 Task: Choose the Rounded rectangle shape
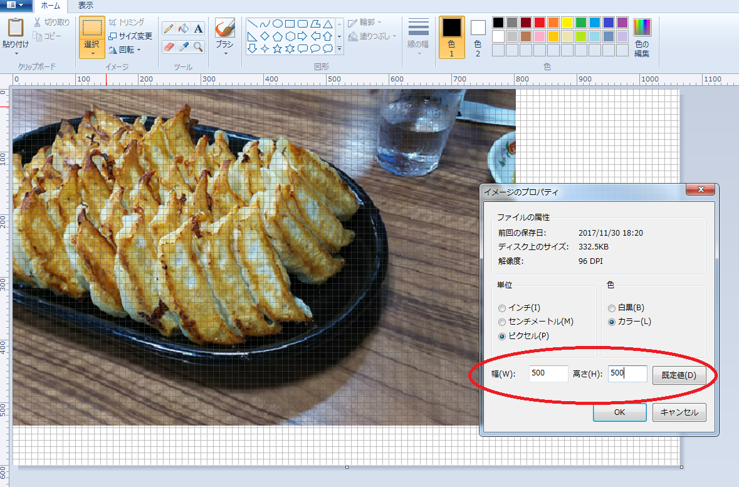tap(303, 24)
